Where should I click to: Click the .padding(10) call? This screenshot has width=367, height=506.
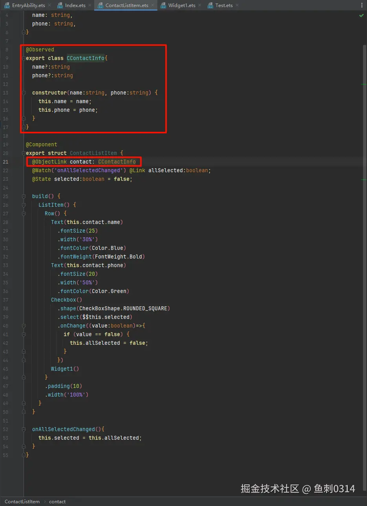64,386
